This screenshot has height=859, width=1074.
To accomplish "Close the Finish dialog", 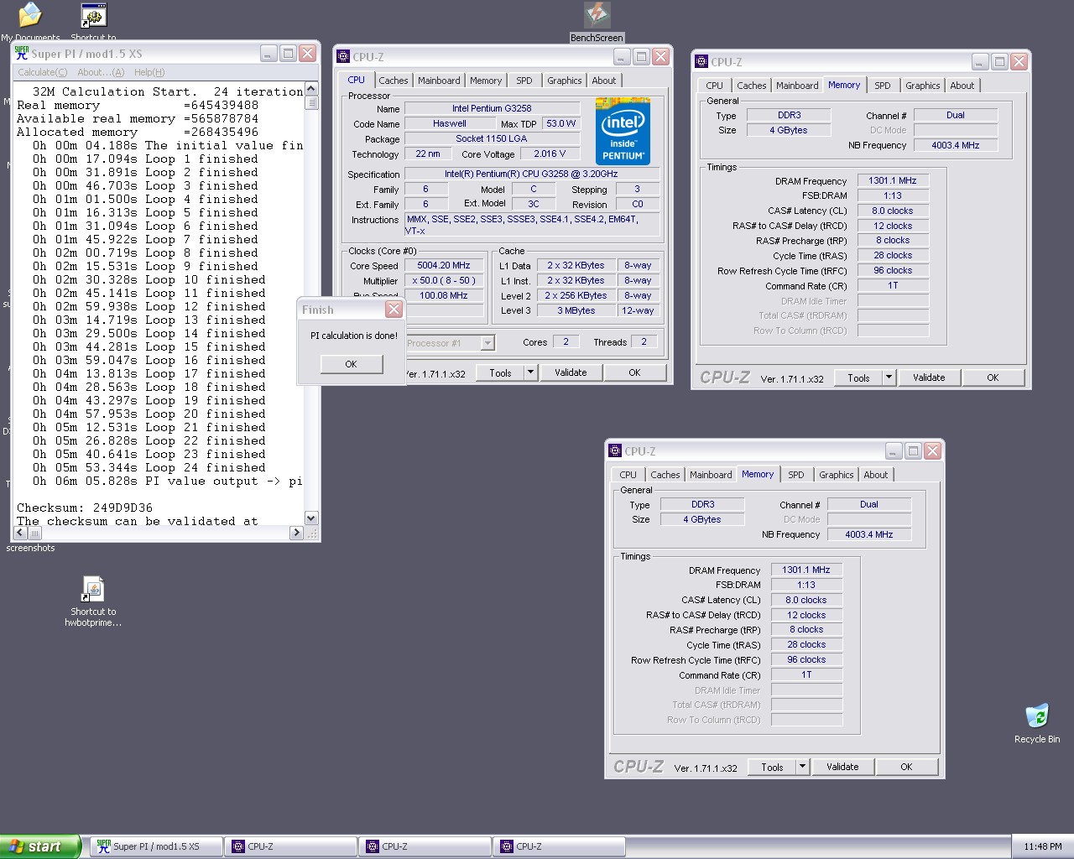I will pyautogui.click(x=394, y=310).
